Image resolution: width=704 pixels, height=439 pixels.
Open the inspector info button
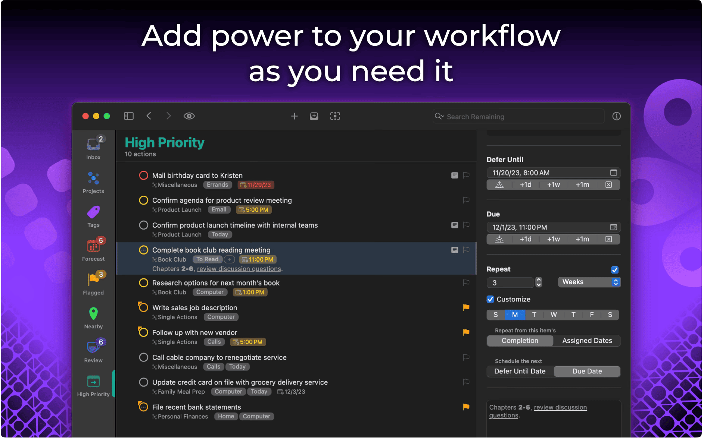[x=616, y=116]
